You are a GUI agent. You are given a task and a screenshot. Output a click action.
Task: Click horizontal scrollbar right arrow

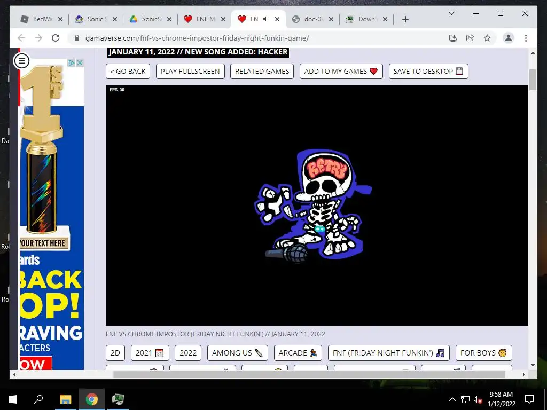pos(523,374)
